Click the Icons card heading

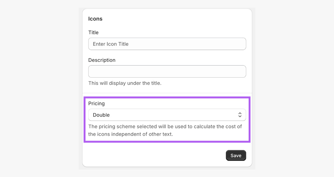(x=95, y=19)
